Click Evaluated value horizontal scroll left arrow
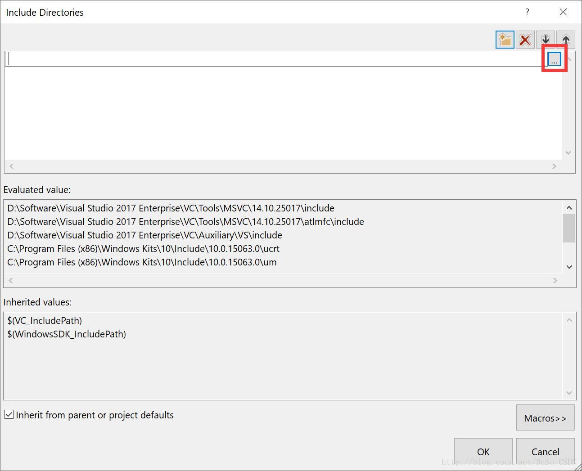The image size is (582, 471). 11,280
